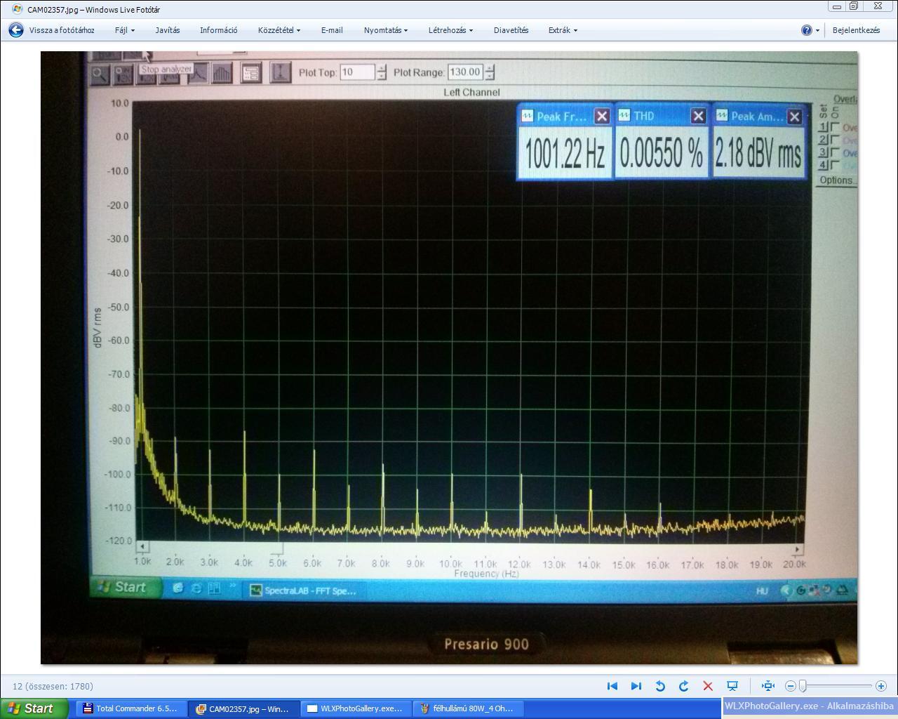The height and width of the screenshot is (719, 898).
Task: Click the Photo Gallery icon in the title bar
Action: 17,10
